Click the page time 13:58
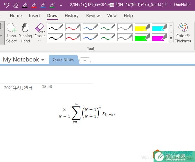This screenshot has width=195, height=162. tap(47, 87)
